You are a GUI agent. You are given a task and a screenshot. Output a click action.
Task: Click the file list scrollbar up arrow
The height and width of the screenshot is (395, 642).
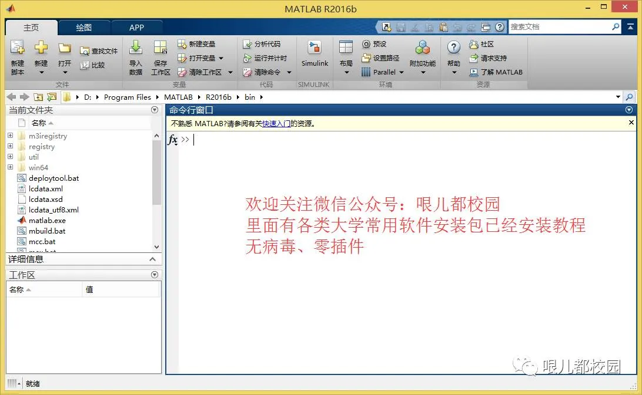pyautogui.click(x=156, y=136)
